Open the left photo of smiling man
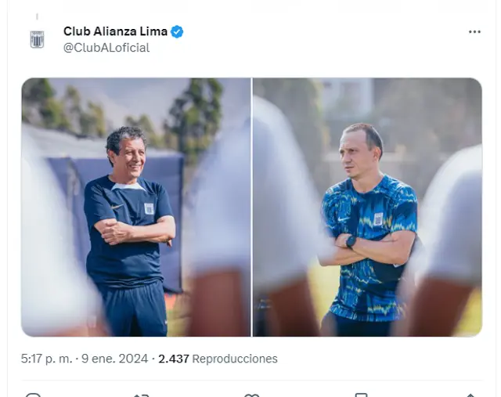Screen dimensions: 501x397 point(136,208)
